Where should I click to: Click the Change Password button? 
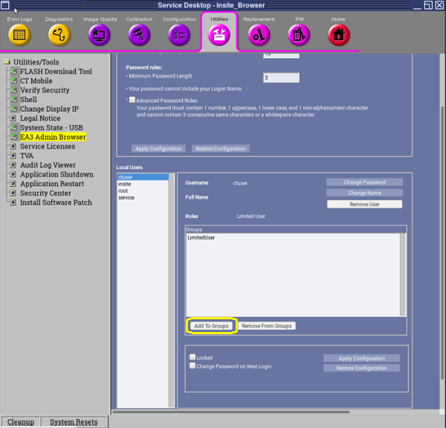point(364,182)
